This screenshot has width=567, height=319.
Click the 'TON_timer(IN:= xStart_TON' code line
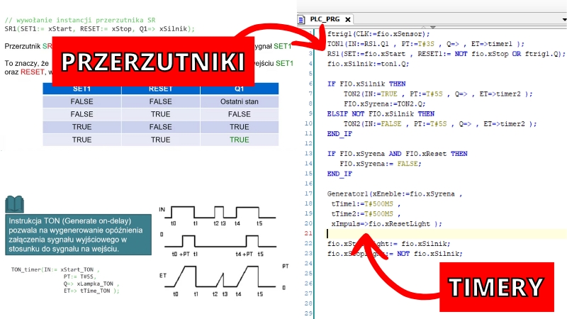(55, 269)
